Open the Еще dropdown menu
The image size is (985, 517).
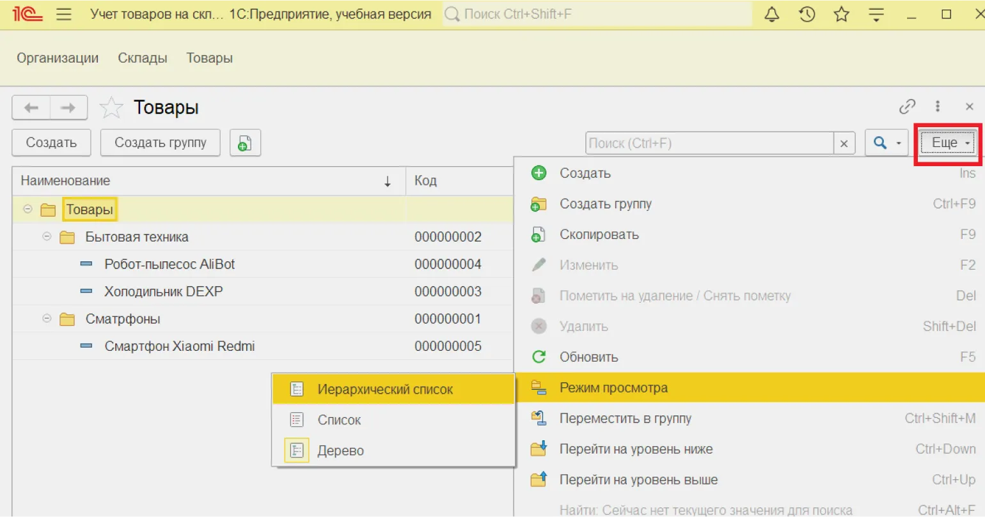click(948, 143)
